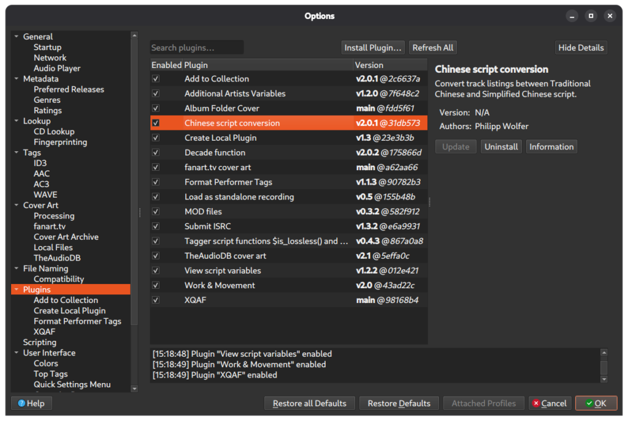Open plugin Information dialog
This screenshot has height=421, width=628.
click(551, 147)
